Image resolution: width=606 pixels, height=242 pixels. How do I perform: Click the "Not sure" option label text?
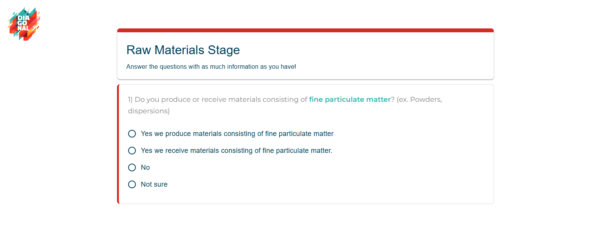point(154,184)
